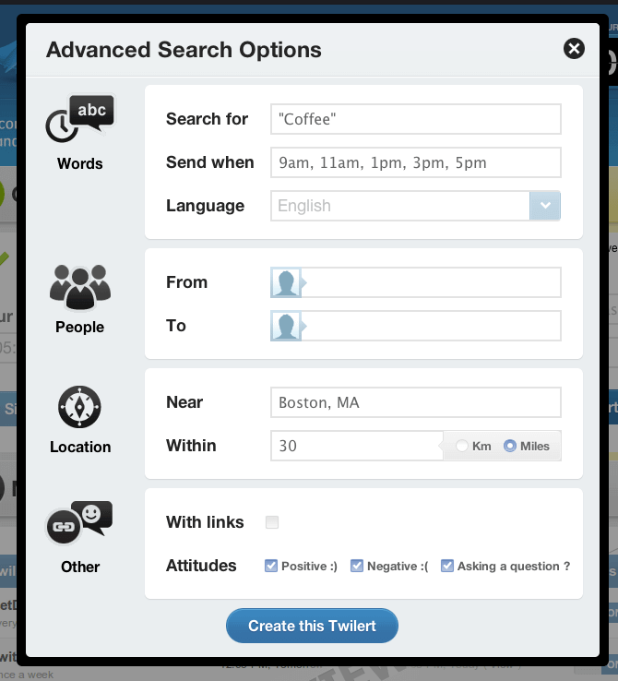Click the Near location field
The width and height of the screenshot is (618, 681).
point(416,402)
